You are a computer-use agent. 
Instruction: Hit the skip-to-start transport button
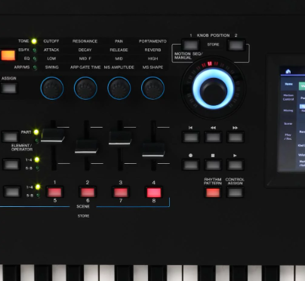click(191, 137)
